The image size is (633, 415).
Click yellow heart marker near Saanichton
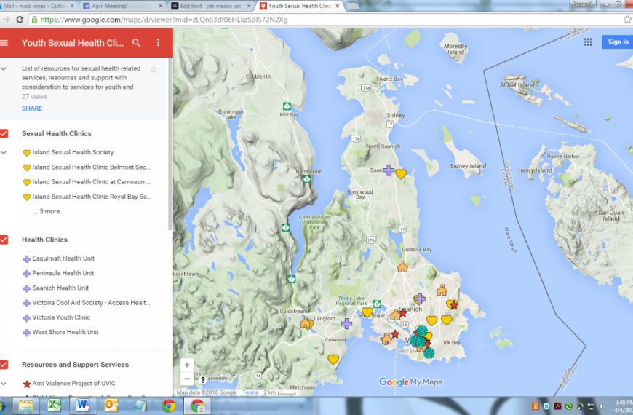(x=401, y=174)
